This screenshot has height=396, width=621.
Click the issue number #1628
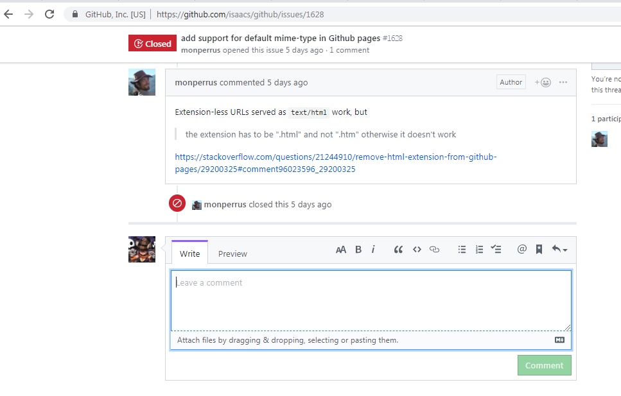tap(392, 39)
